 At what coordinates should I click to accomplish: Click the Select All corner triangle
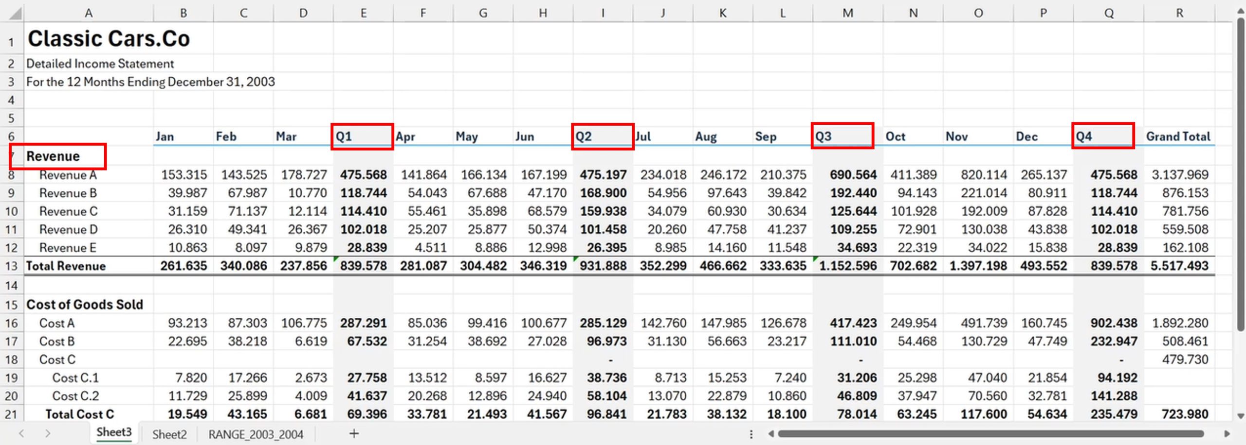click(16, 13)
